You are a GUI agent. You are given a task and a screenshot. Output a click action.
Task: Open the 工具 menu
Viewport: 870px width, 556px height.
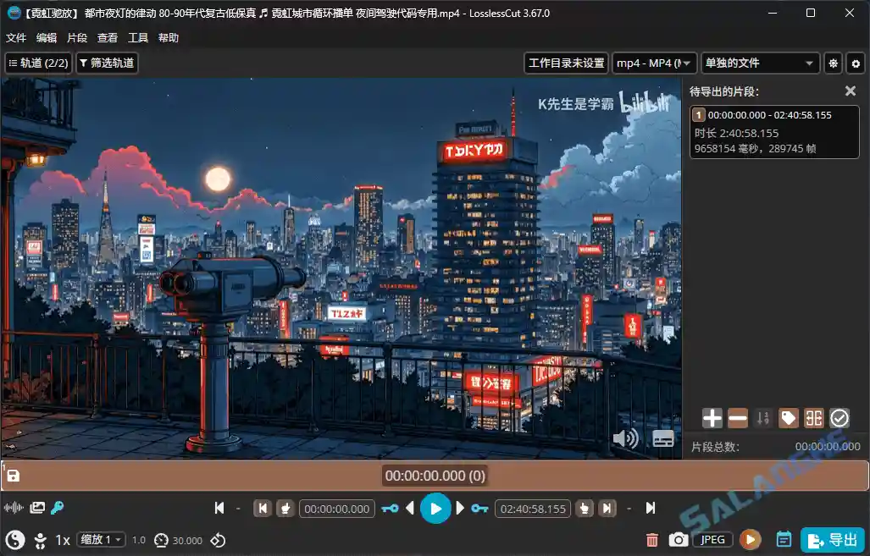137,37
